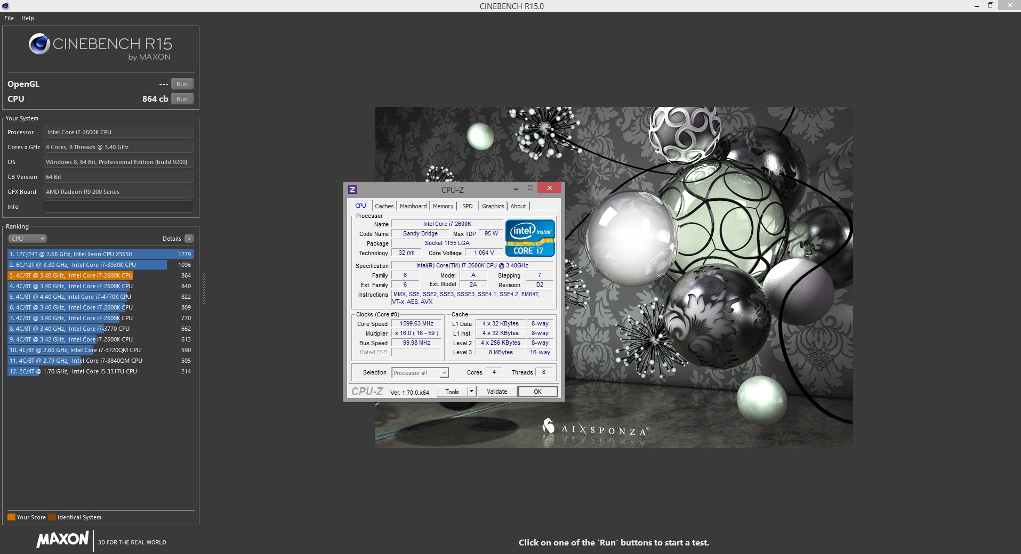Run the OpenGL benchmark
The width and height of the screenshot is (1021, 554).
tap(182, 84)
